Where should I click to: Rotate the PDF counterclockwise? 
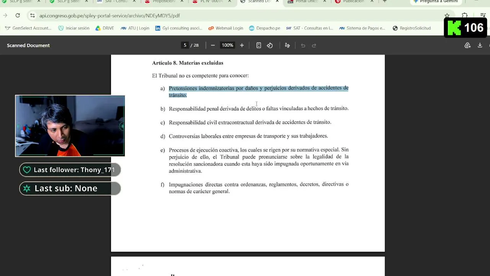pyautogui.click(x=270, y=45)
